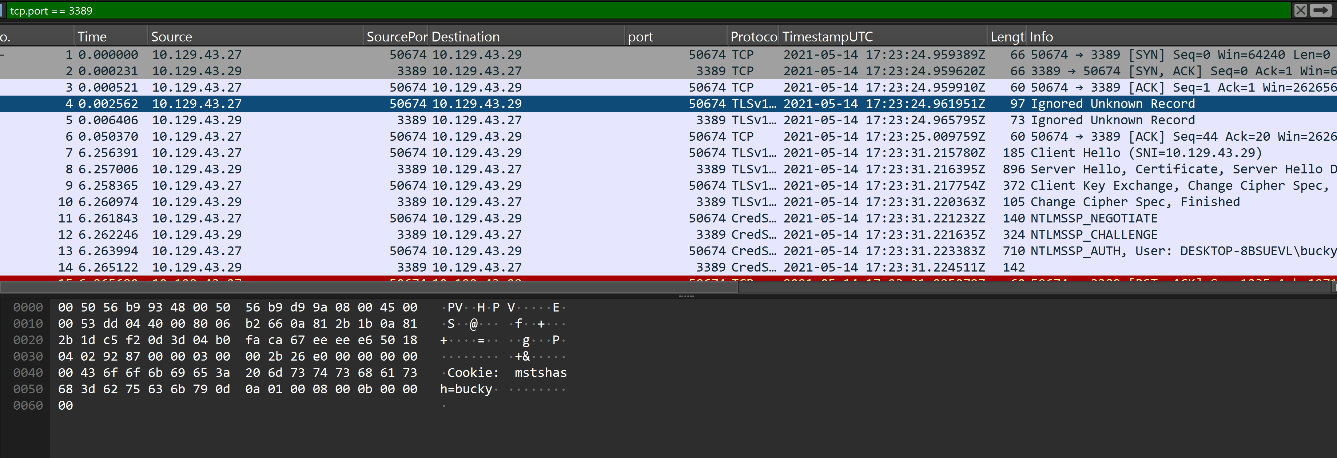The image size is (1337, 458).
Task: Select packet 6 at time 0.050370
Action: [x=669, y=136]
